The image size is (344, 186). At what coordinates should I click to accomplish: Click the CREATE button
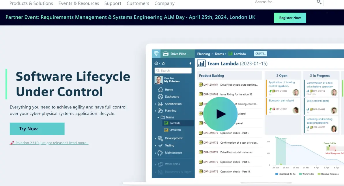[260, 54]
